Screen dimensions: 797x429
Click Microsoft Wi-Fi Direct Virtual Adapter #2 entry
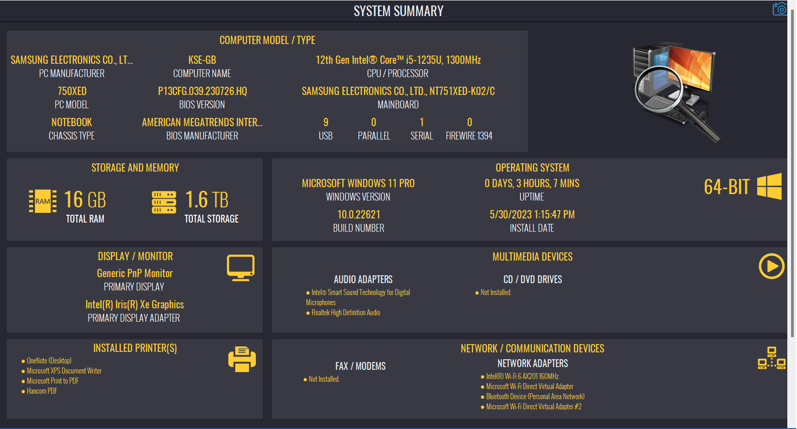click(x=531, y=407)
